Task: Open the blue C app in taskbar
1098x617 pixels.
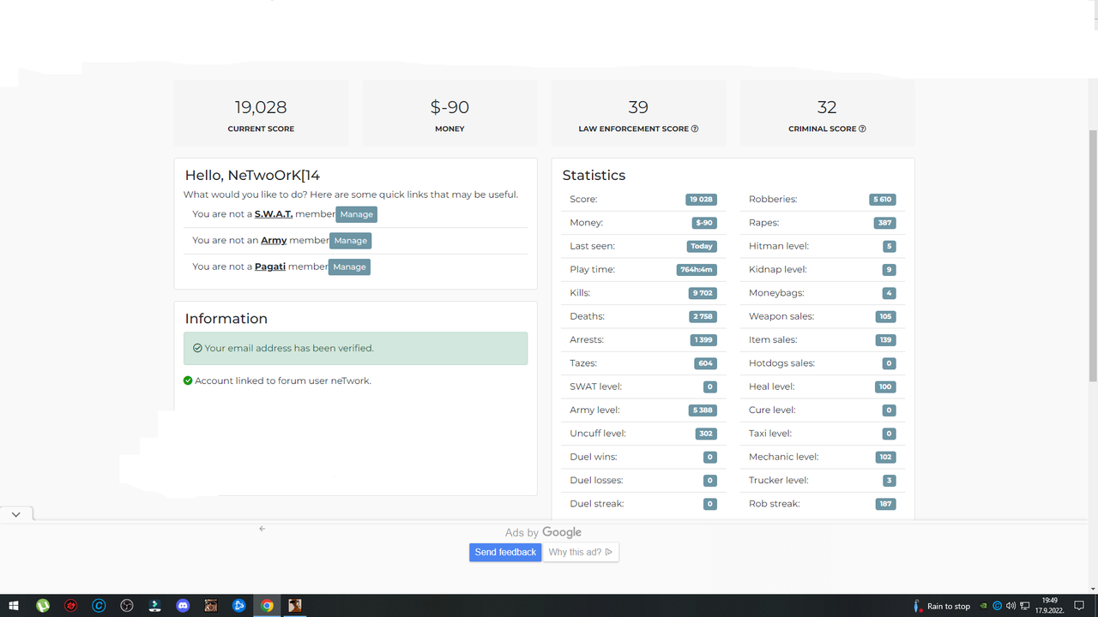Action: pyautogui.click(x=99, y=606)
